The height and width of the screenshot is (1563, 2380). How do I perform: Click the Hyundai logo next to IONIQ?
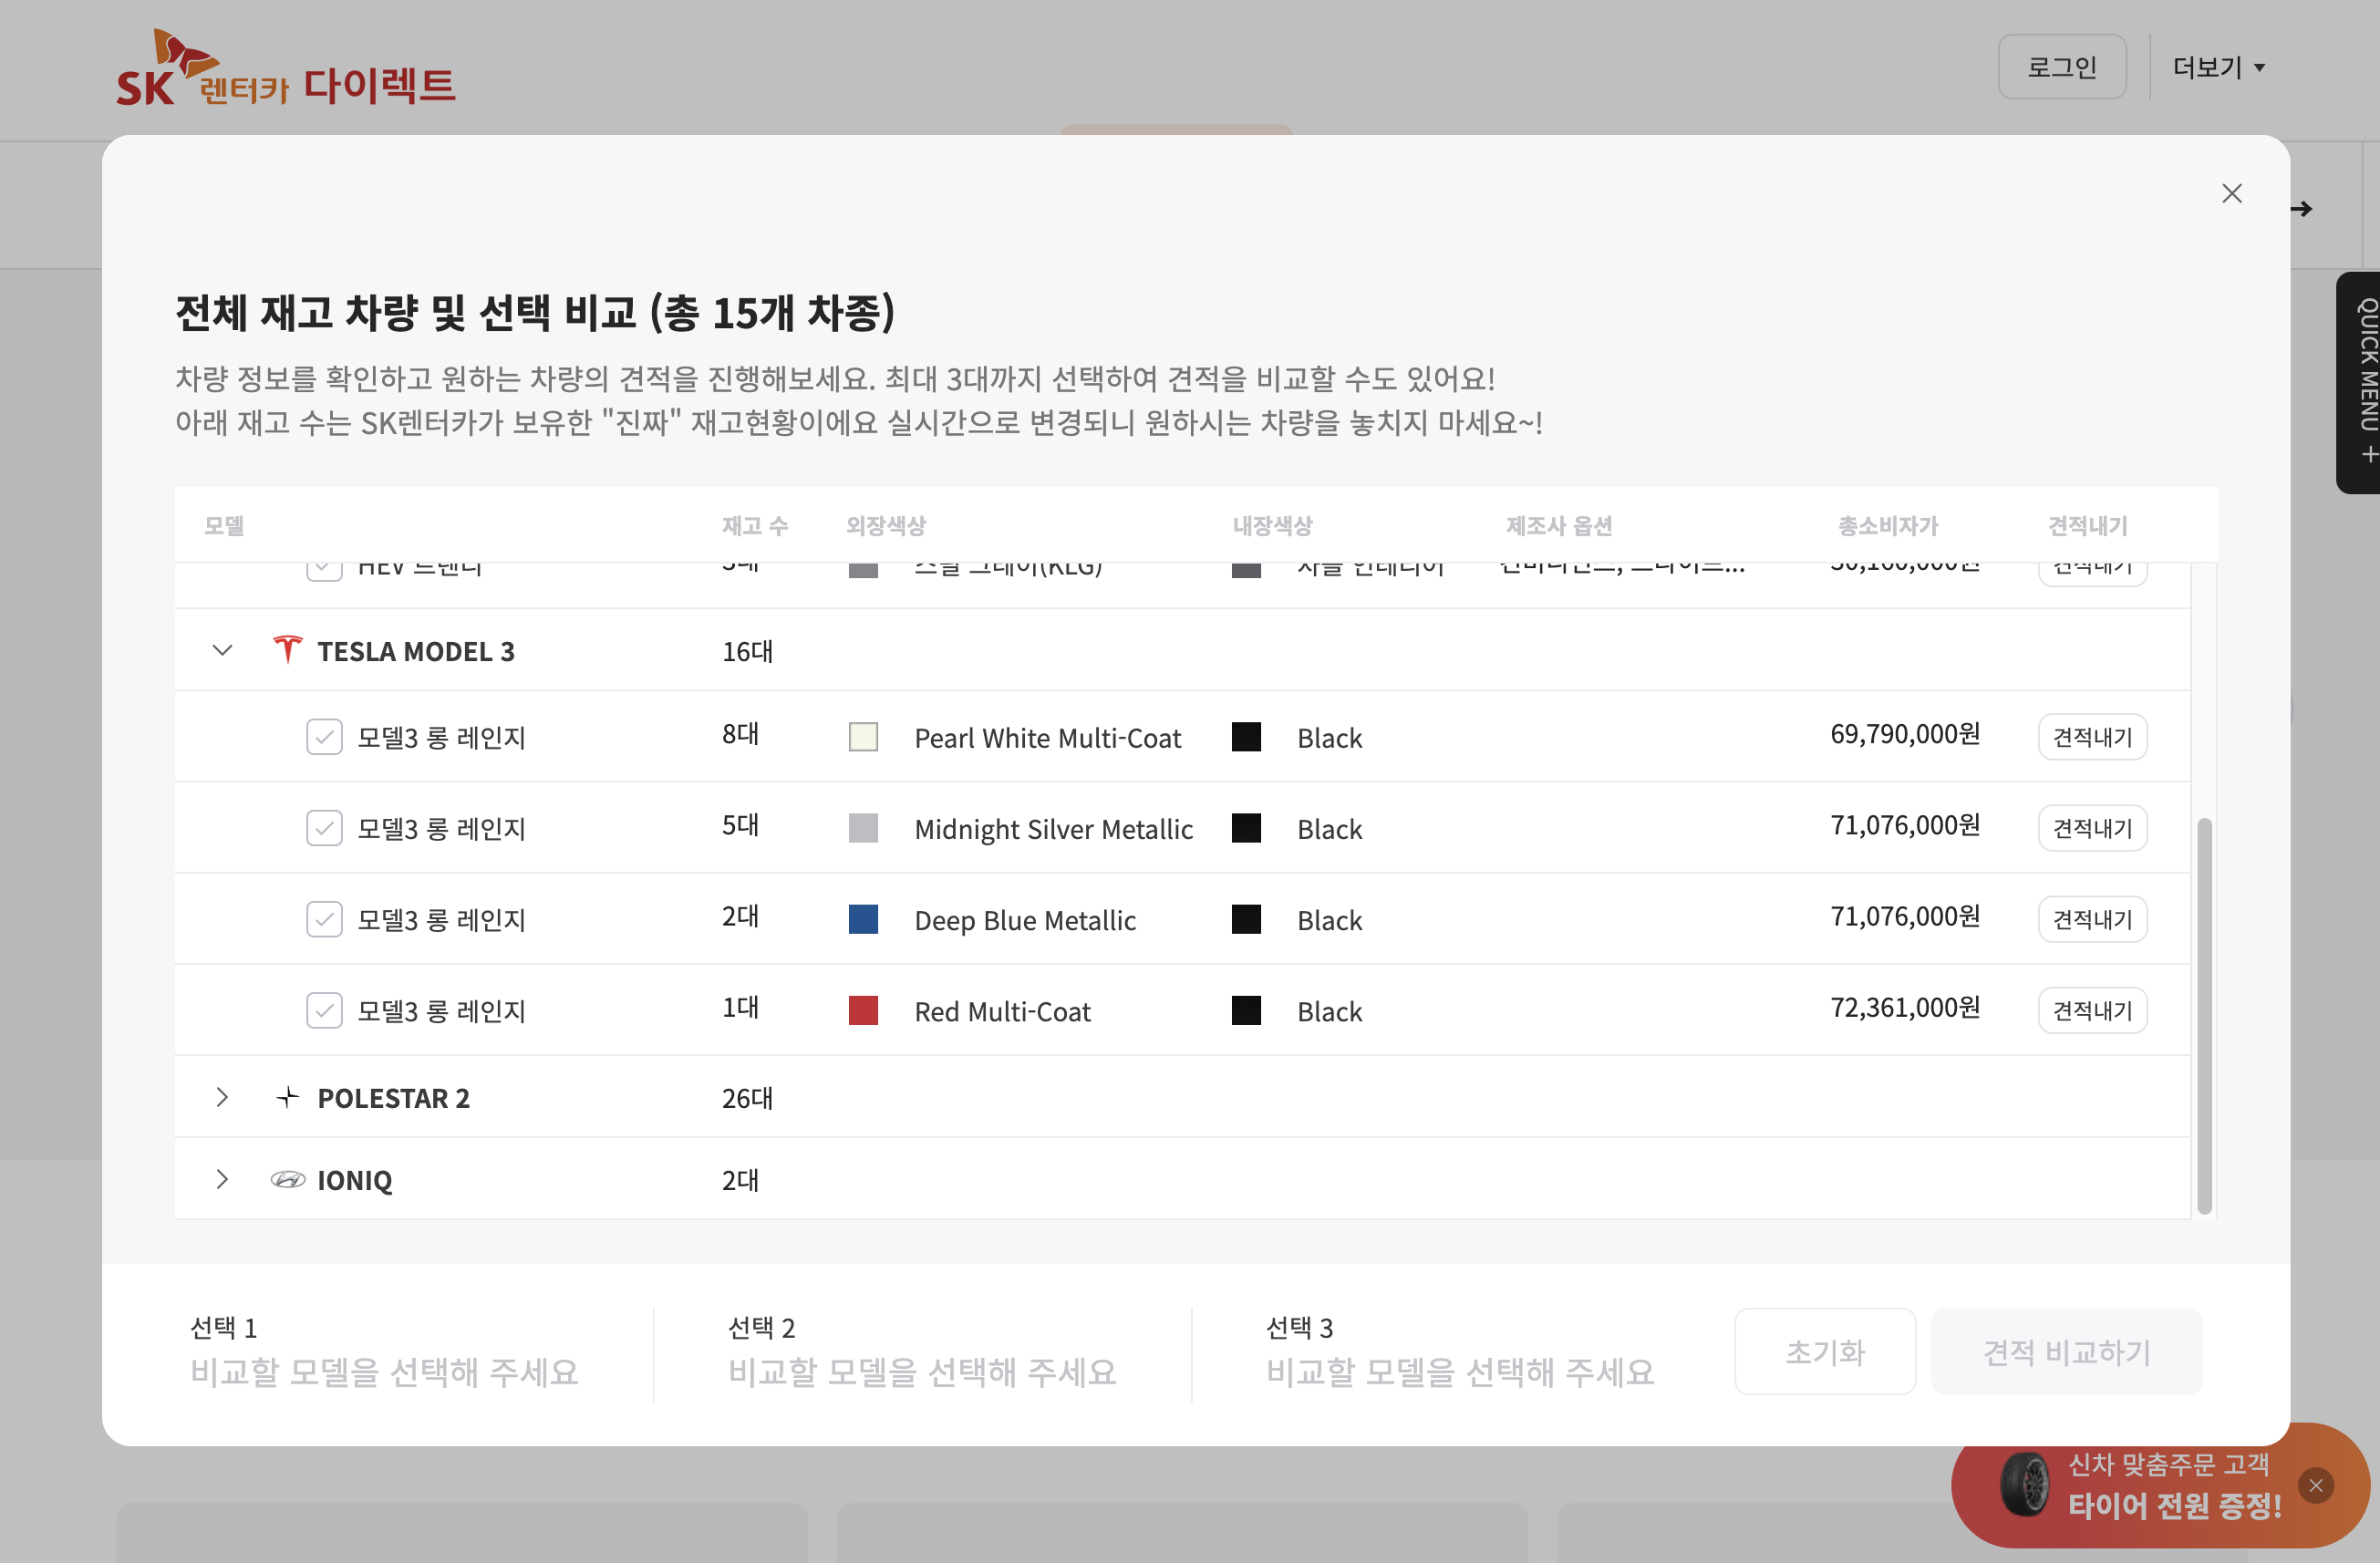coord(287,1180)
